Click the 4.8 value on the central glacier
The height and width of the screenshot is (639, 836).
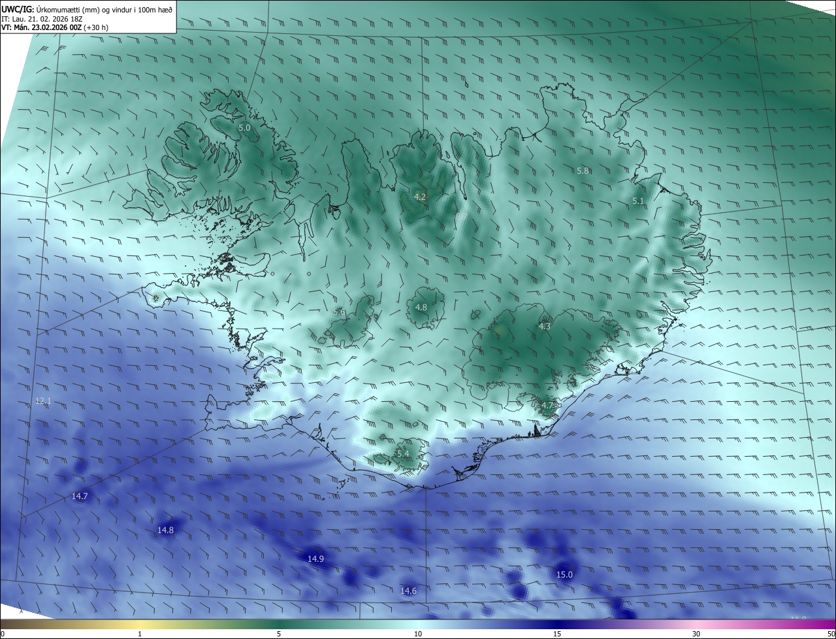(x=421, y=307)
